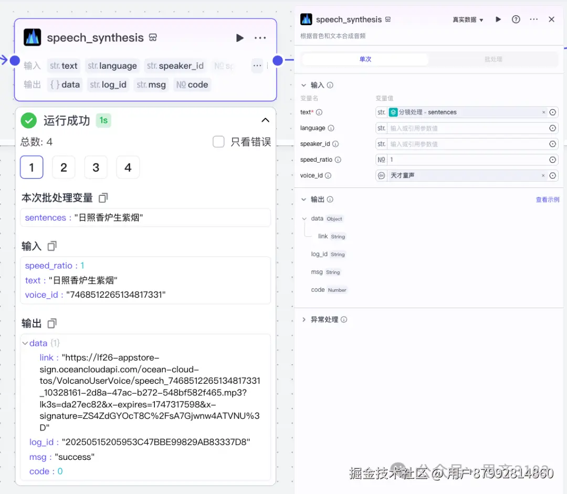567x494 pixels.
Task: Click the str. type selector of text field
Action: [382, 112]
